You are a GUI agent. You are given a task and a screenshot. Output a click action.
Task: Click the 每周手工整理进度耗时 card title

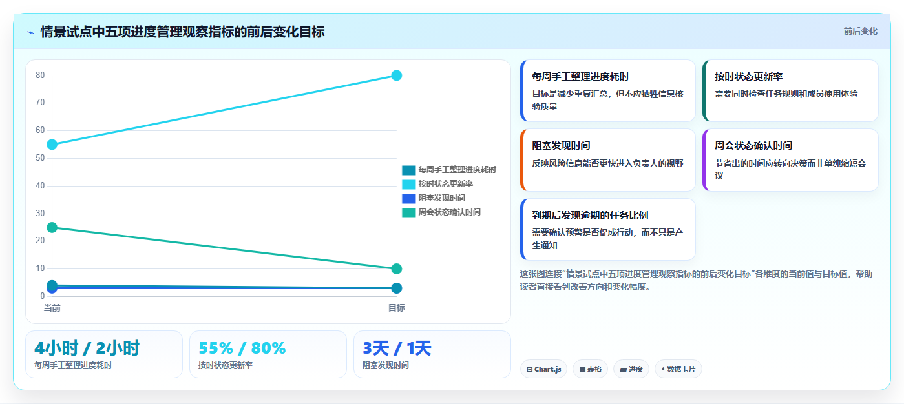(x=581, y=77)
